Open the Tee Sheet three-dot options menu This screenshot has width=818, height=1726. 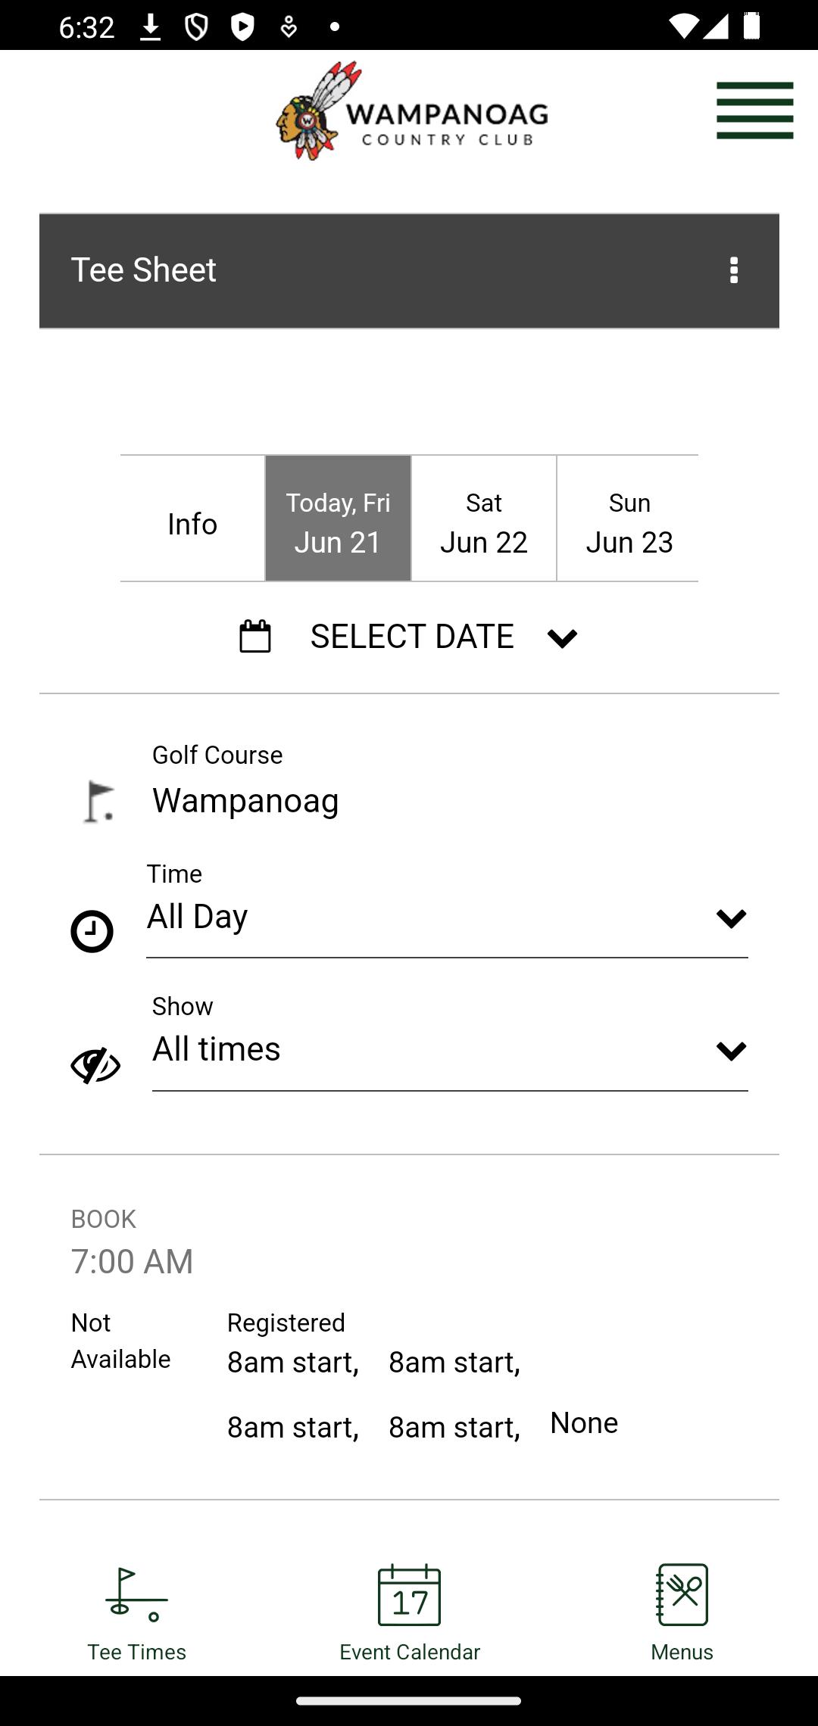click(733, 270)
